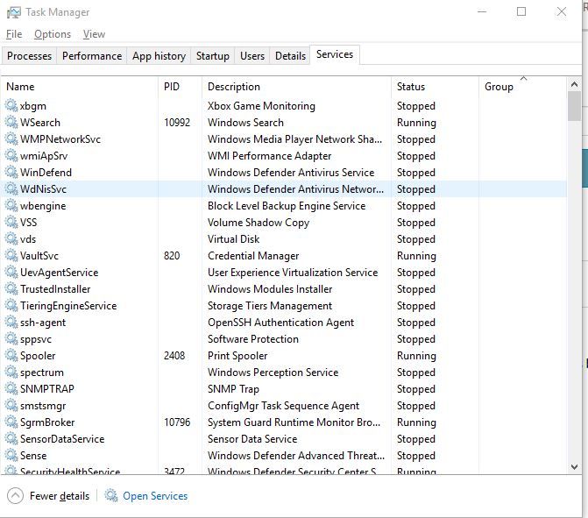Switch to the Users tab
The image size is (588, 518).
click(252, 56)
